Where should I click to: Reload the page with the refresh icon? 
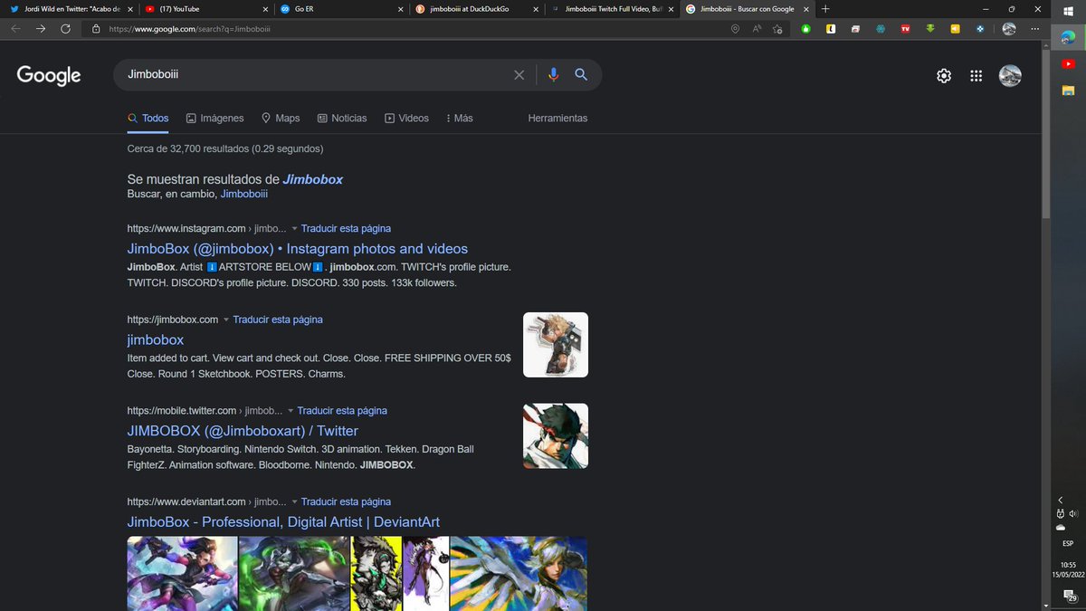65,29
